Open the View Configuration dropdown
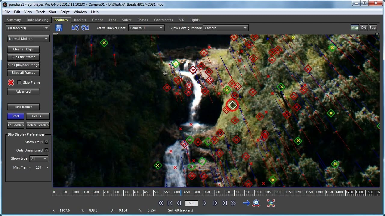 click(226, 28)
